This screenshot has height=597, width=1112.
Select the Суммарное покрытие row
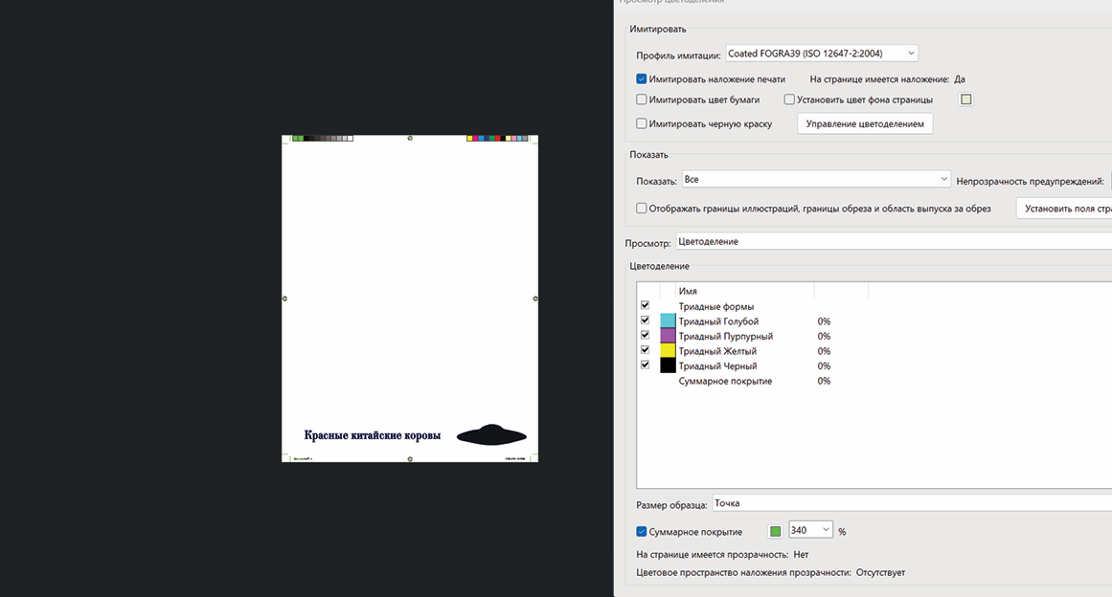pyautogui.click(x=874, y=381)
